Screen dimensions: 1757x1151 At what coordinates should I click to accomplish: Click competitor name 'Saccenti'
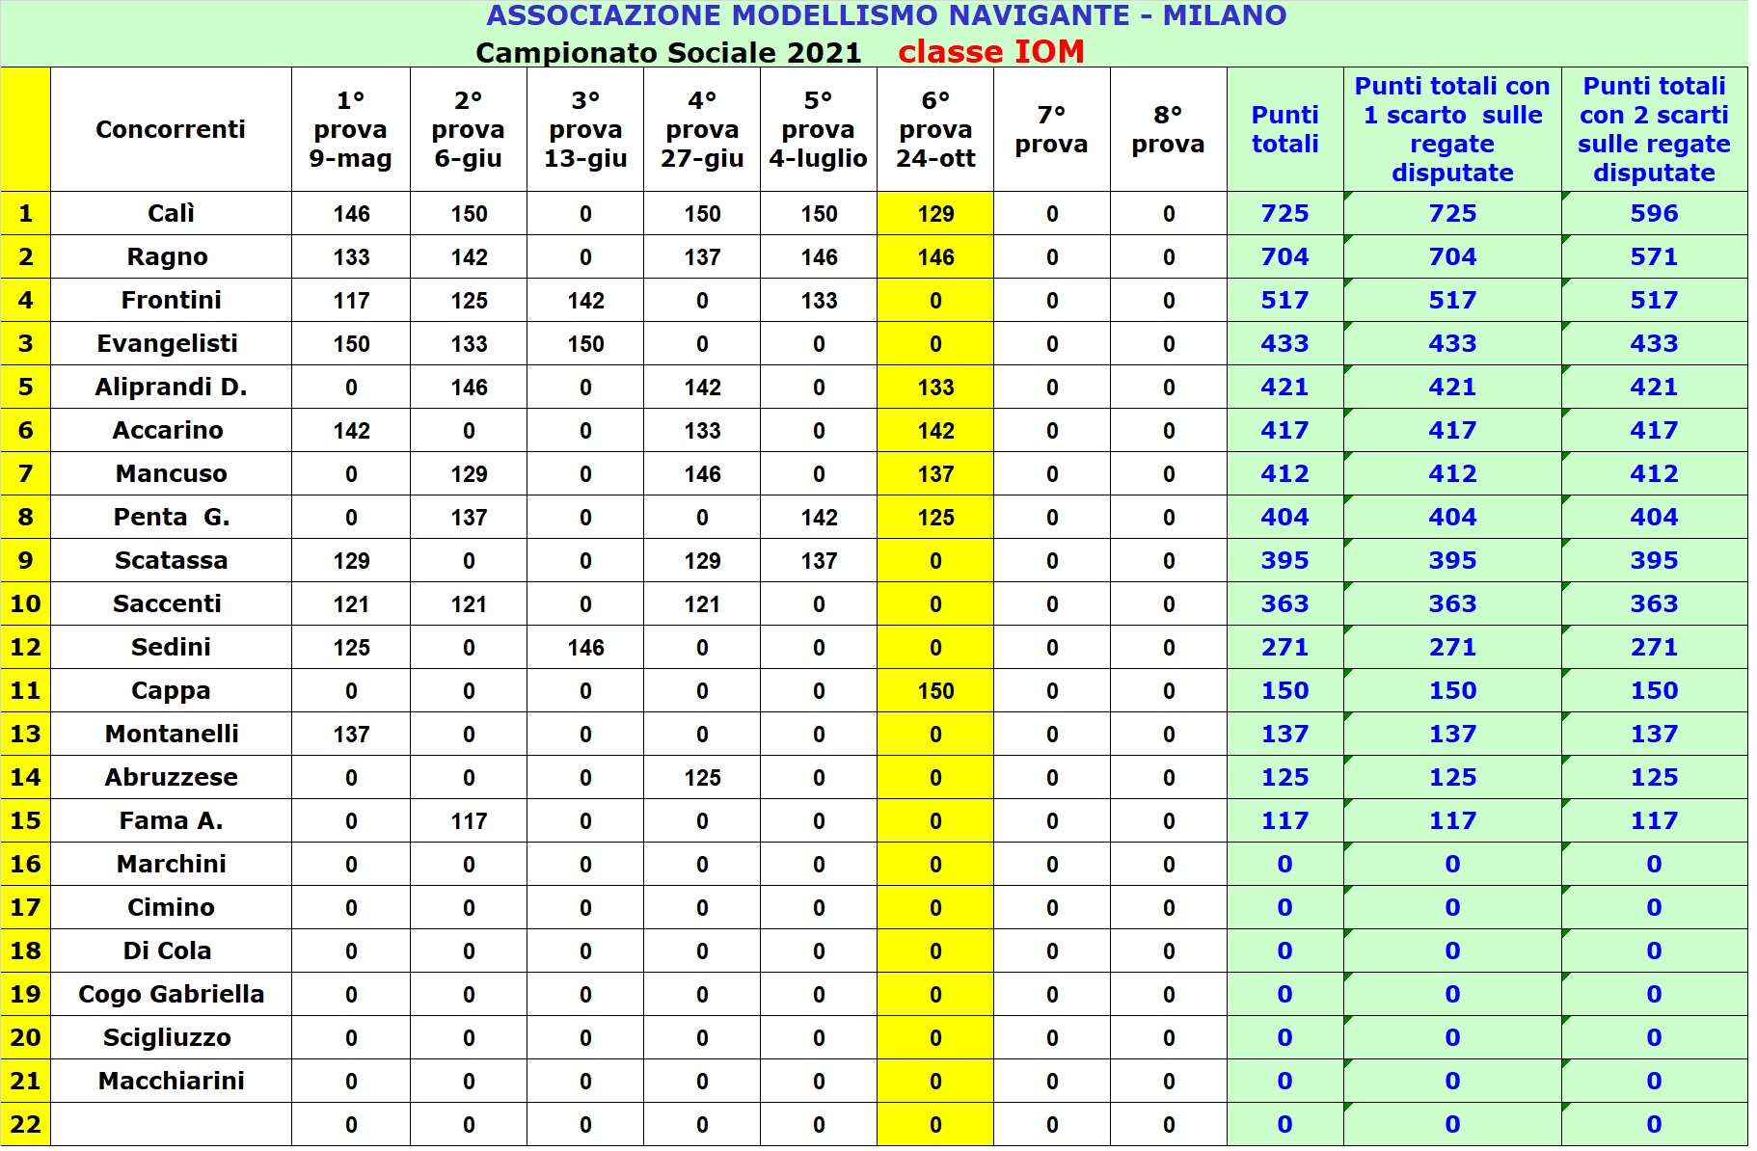(x=168, y=603)
